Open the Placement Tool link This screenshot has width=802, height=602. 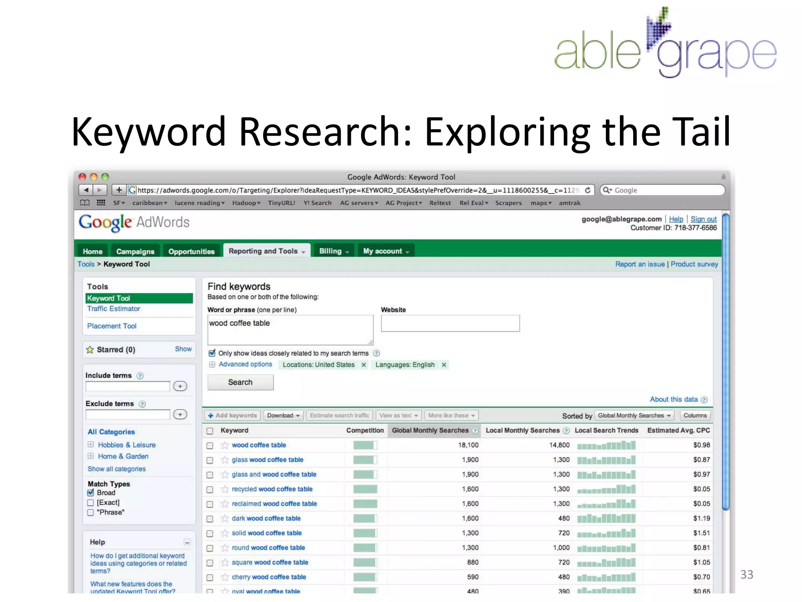(x=112, y=326)
